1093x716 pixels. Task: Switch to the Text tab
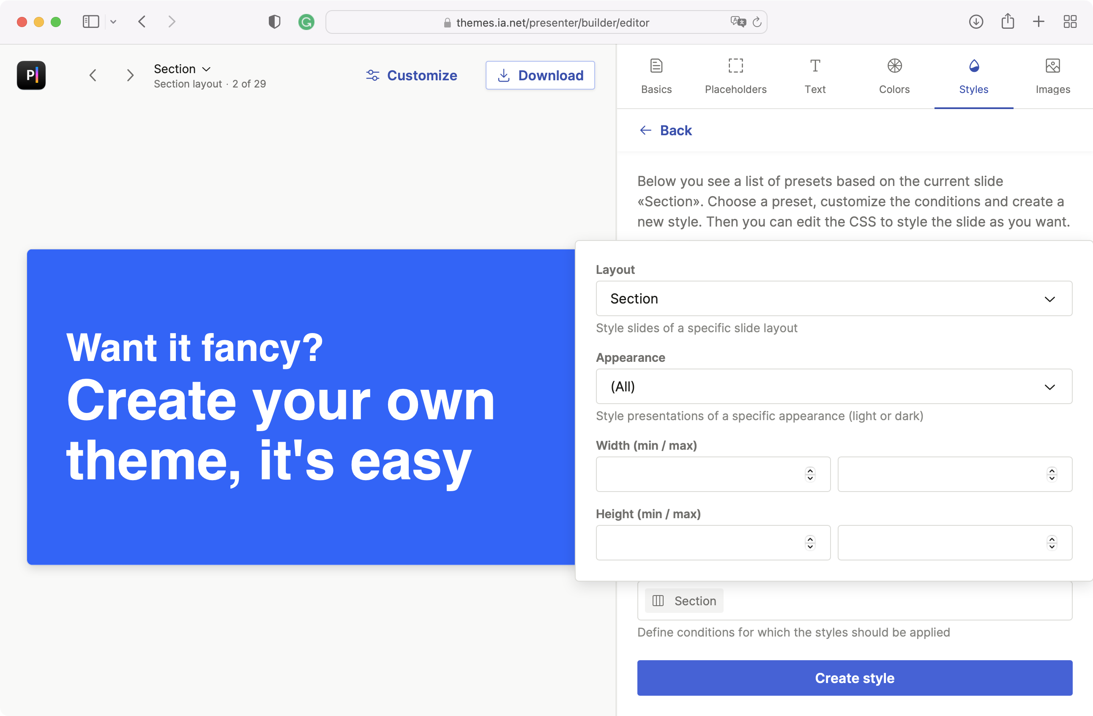[815, 76]
